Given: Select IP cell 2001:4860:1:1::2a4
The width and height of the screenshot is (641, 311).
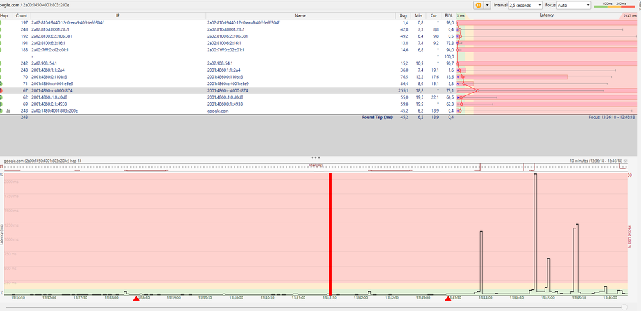Looking at the screenshot, I should coord(48,70).
